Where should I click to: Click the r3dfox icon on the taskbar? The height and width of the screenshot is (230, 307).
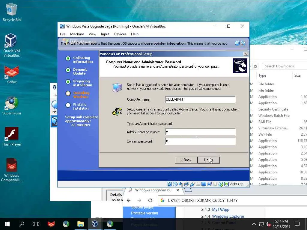coord(51,224)
